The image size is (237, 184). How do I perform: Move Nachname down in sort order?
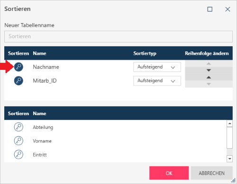pos(209,70)
